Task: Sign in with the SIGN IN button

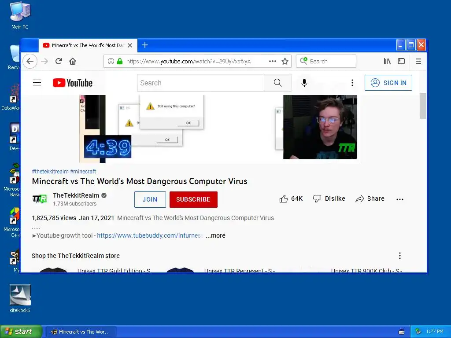Action: coord(388,83)
